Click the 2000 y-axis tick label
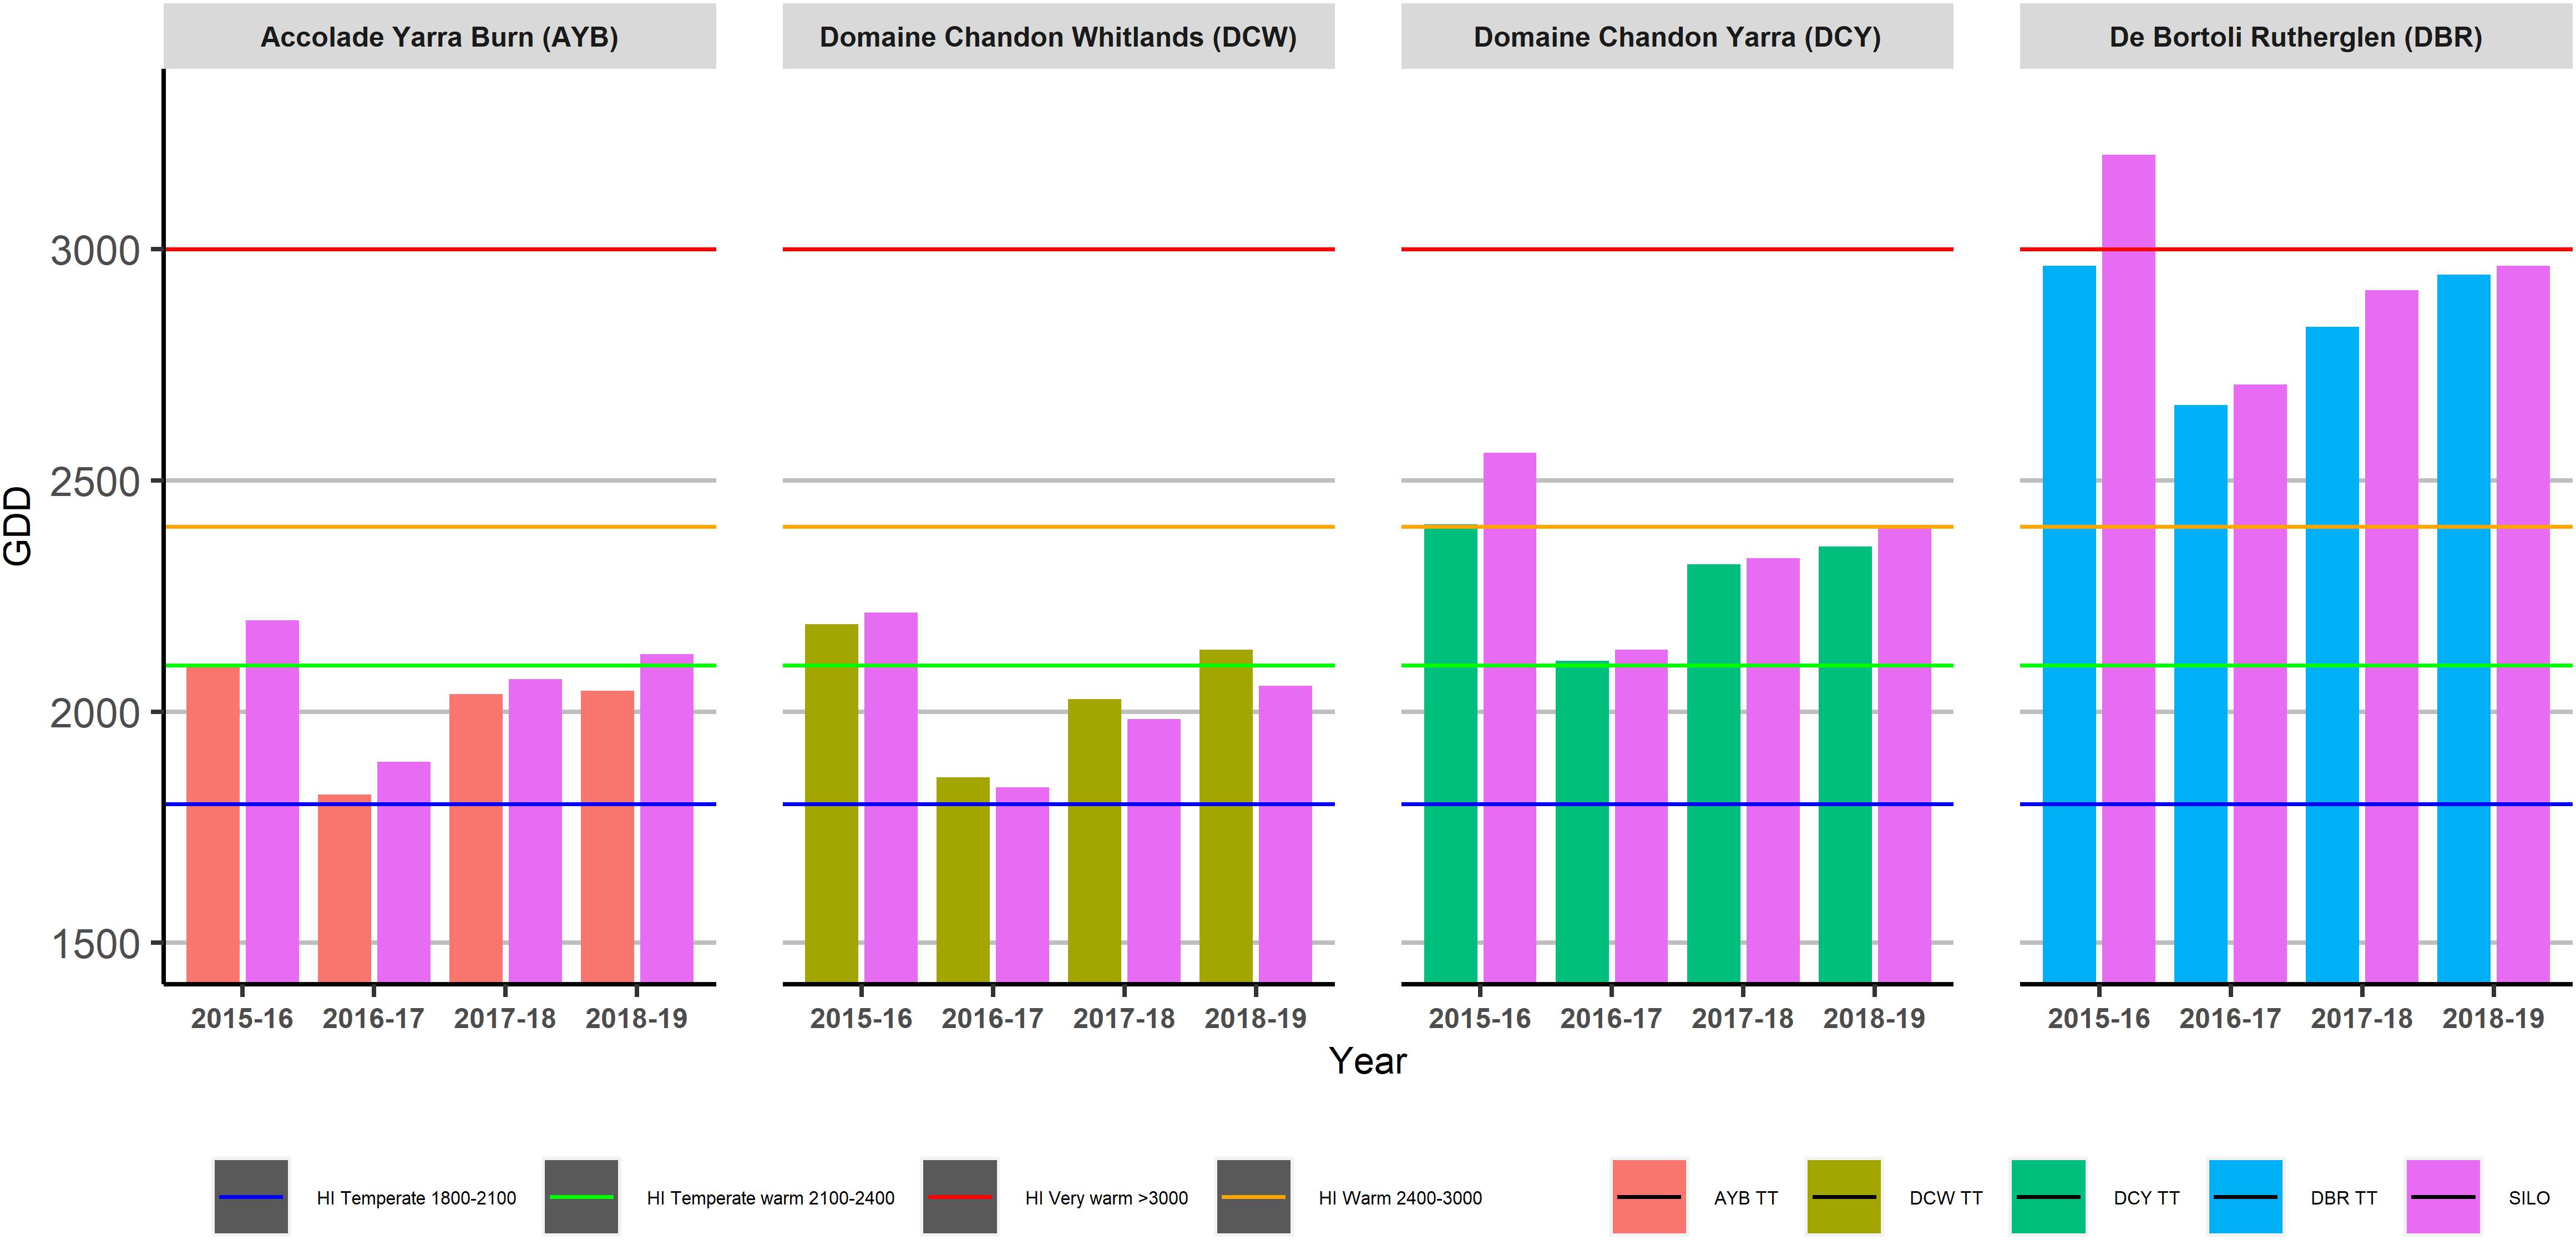This screenshot has height=1240, width=2576. tap(95, 713)
